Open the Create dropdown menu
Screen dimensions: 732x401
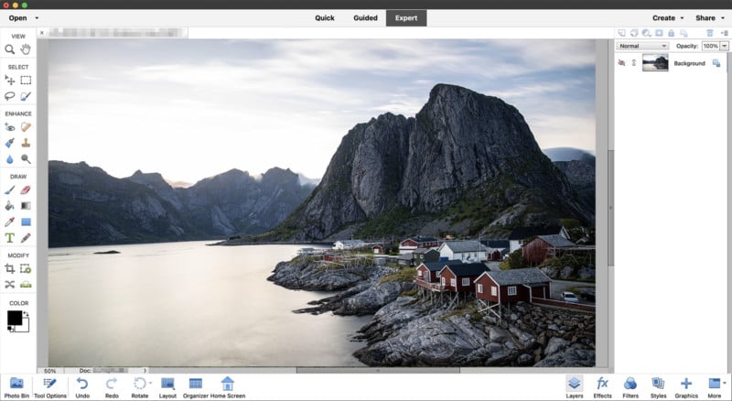coord(668,17)
